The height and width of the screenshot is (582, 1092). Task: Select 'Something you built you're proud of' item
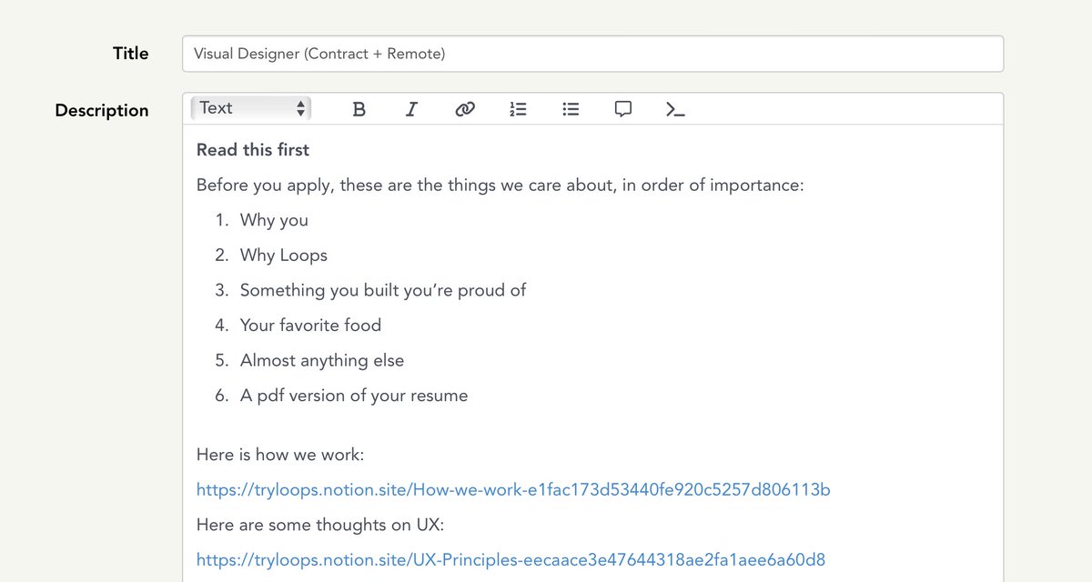pyautogui.click(x=383, y=290)
